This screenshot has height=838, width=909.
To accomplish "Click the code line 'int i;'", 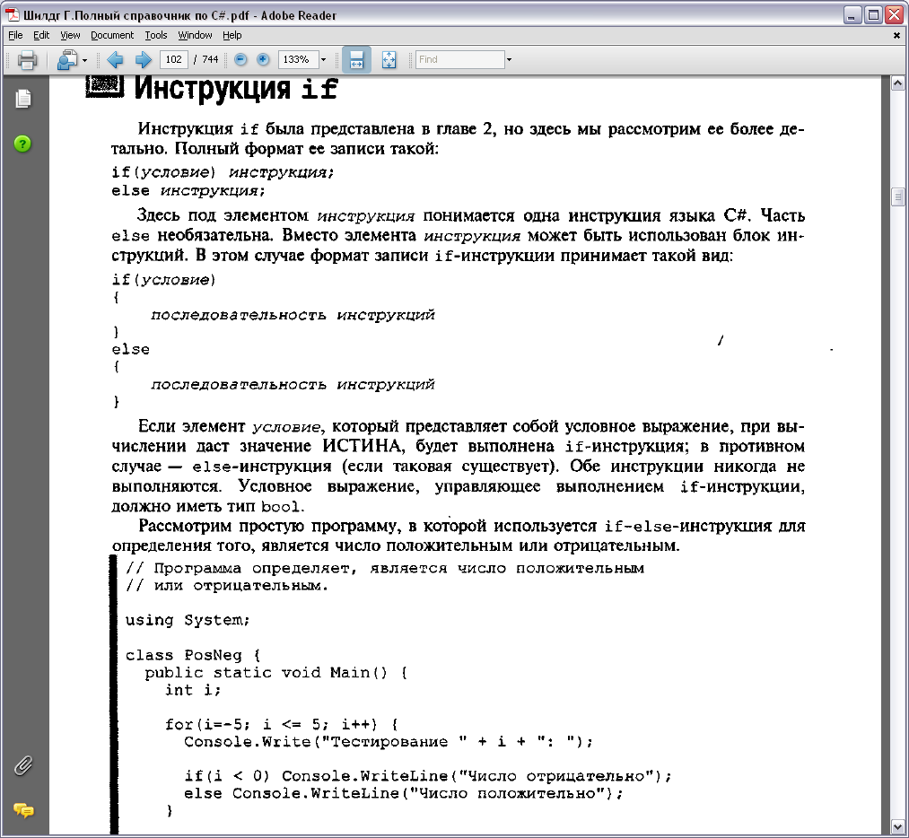I will pyautogui.click(x=193, y=690).
